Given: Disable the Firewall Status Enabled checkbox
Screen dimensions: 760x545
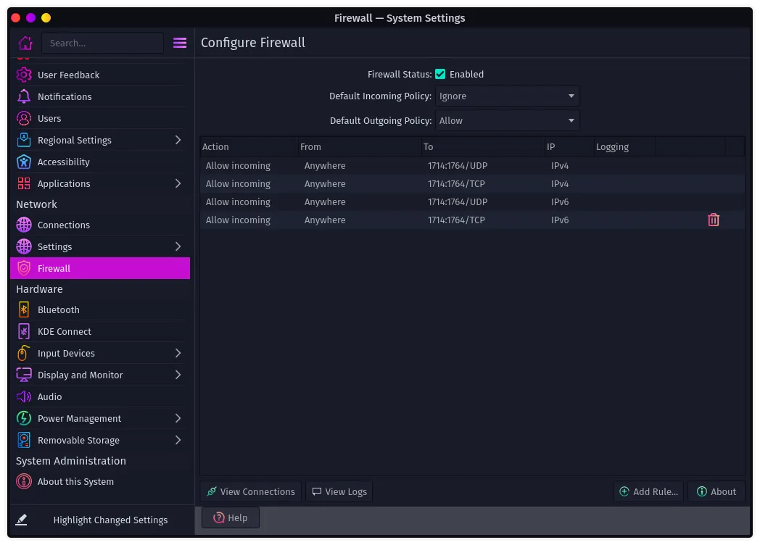Looking at the screenshot, I should point(440,74).
